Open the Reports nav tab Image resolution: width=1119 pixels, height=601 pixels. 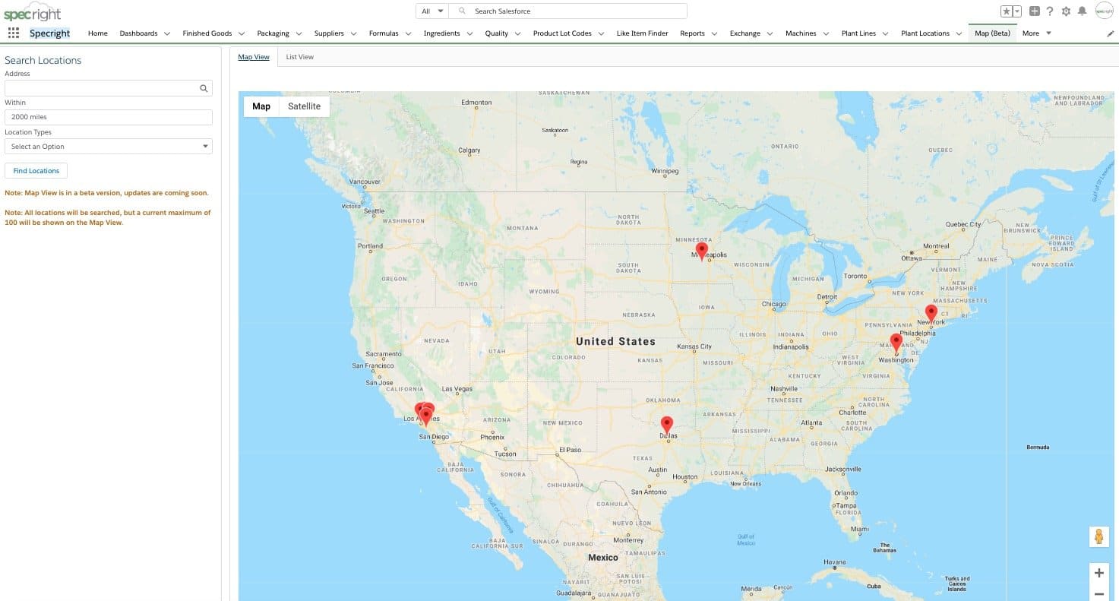pos(692,33)
